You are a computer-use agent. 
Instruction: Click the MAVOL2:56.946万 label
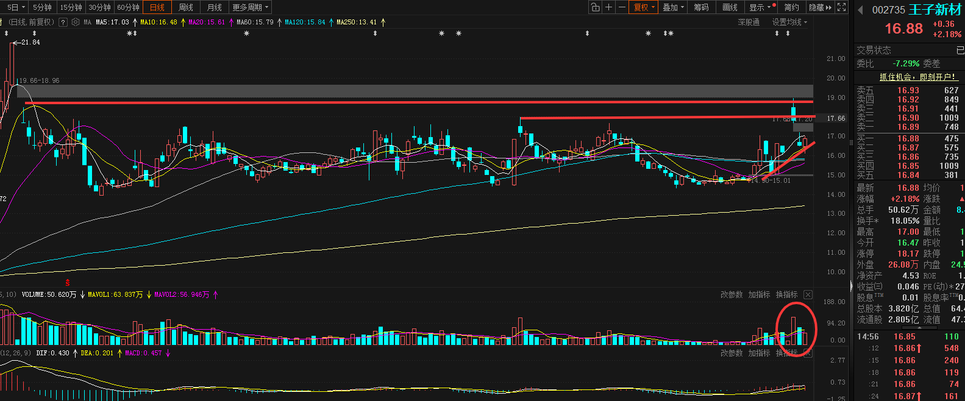(x=182, y=294)
